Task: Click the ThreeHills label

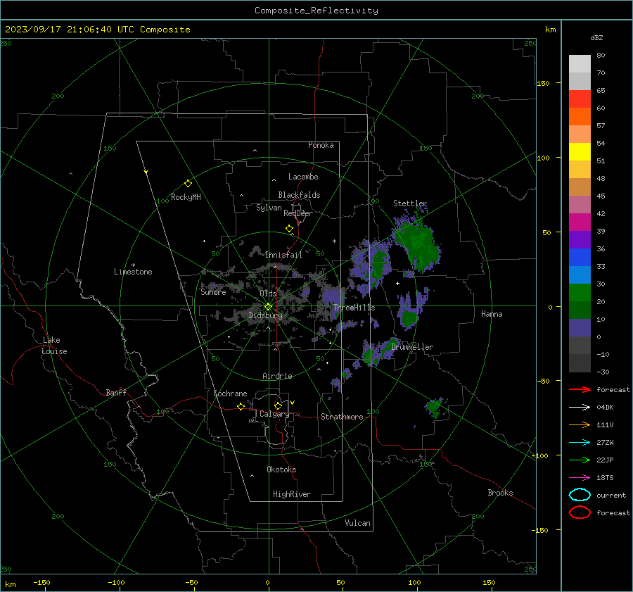Action: pos(354,308)
